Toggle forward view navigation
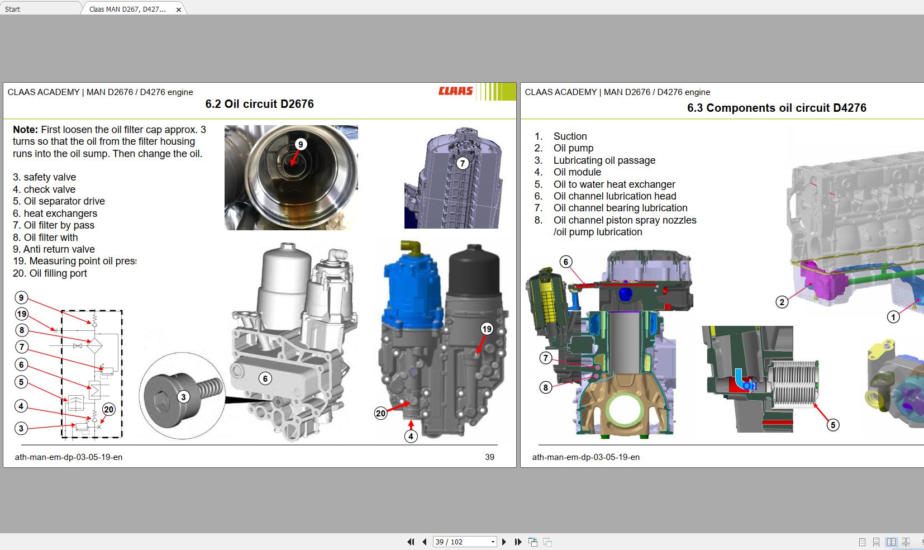Viewport: 924px width, 550px height. (x=546, y=542)
